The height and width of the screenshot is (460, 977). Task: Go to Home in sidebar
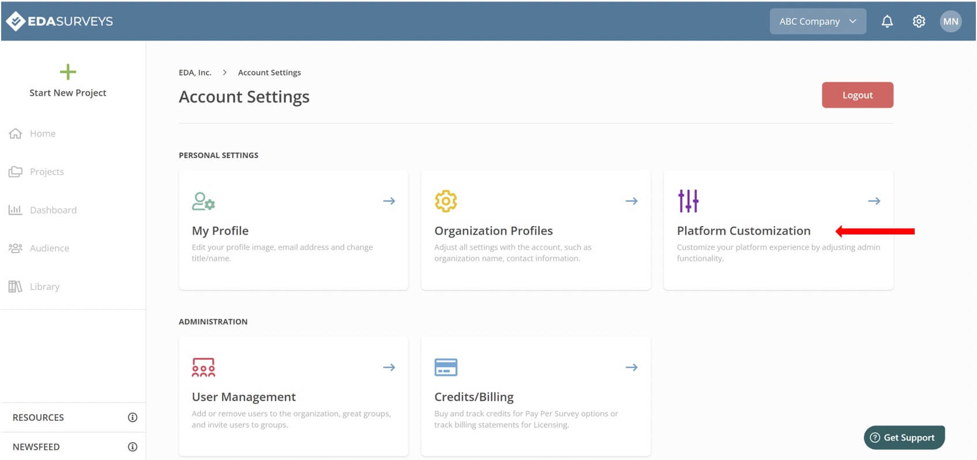click(x=43, y=133)
